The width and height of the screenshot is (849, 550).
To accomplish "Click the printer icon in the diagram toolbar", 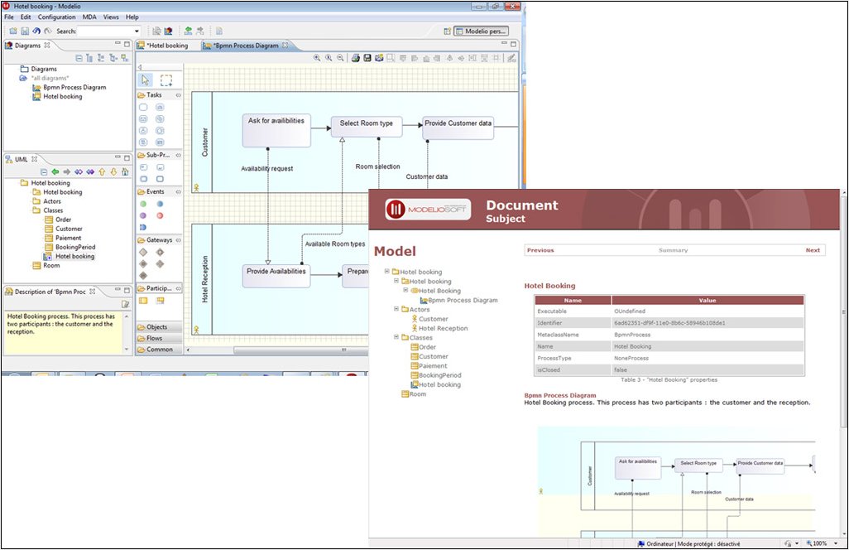I will 356,58.
